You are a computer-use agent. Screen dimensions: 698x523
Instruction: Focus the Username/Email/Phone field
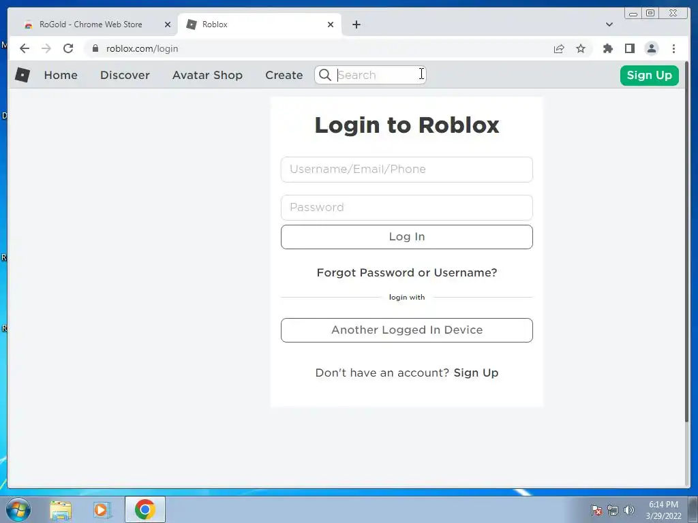[x=406, y=170]
